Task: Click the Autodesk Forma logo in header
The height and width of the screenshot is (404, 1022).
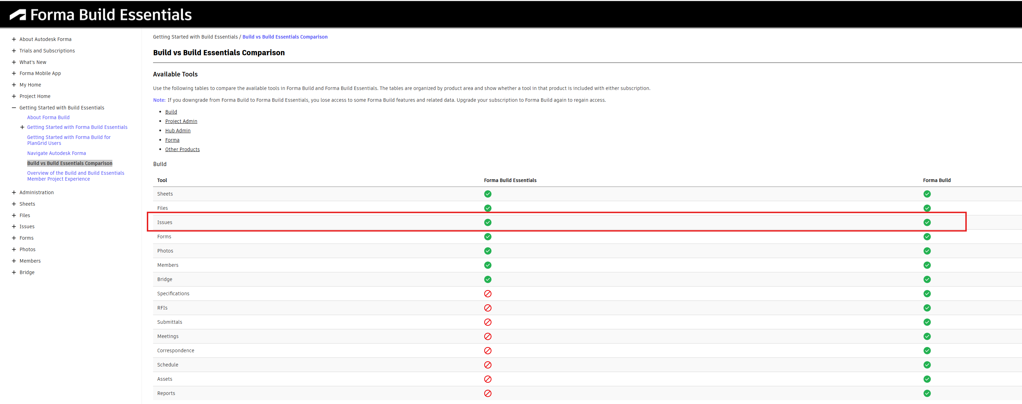Action: pyautogui.click(x=17, y=15)
